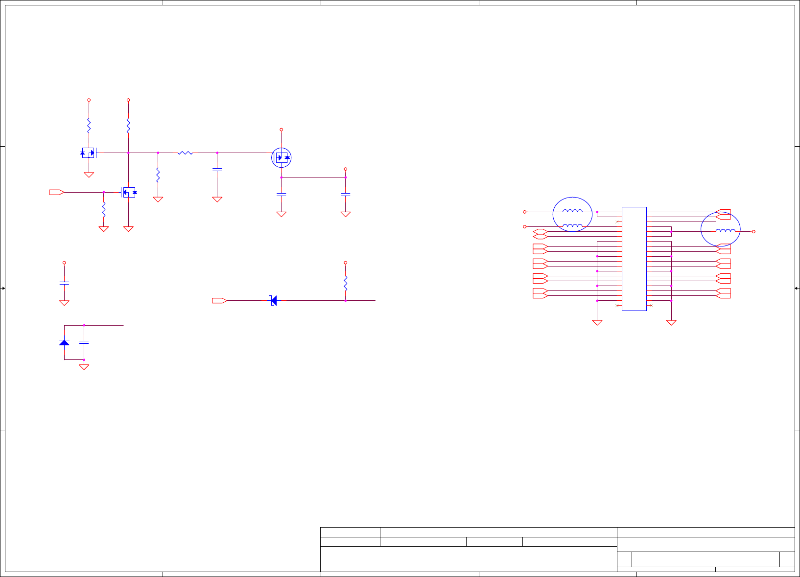Select the large rectangular connector body
Viewport: 800px width, 577px height.
point(634,259)
